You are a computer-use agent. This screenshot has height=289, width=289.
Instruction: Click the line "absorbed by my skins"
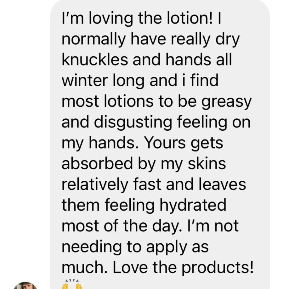coord(144,164)
